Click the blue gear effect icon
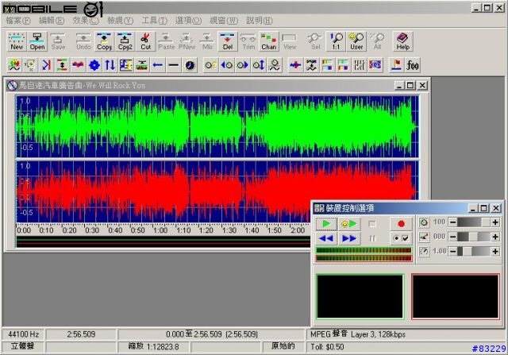 94,65
